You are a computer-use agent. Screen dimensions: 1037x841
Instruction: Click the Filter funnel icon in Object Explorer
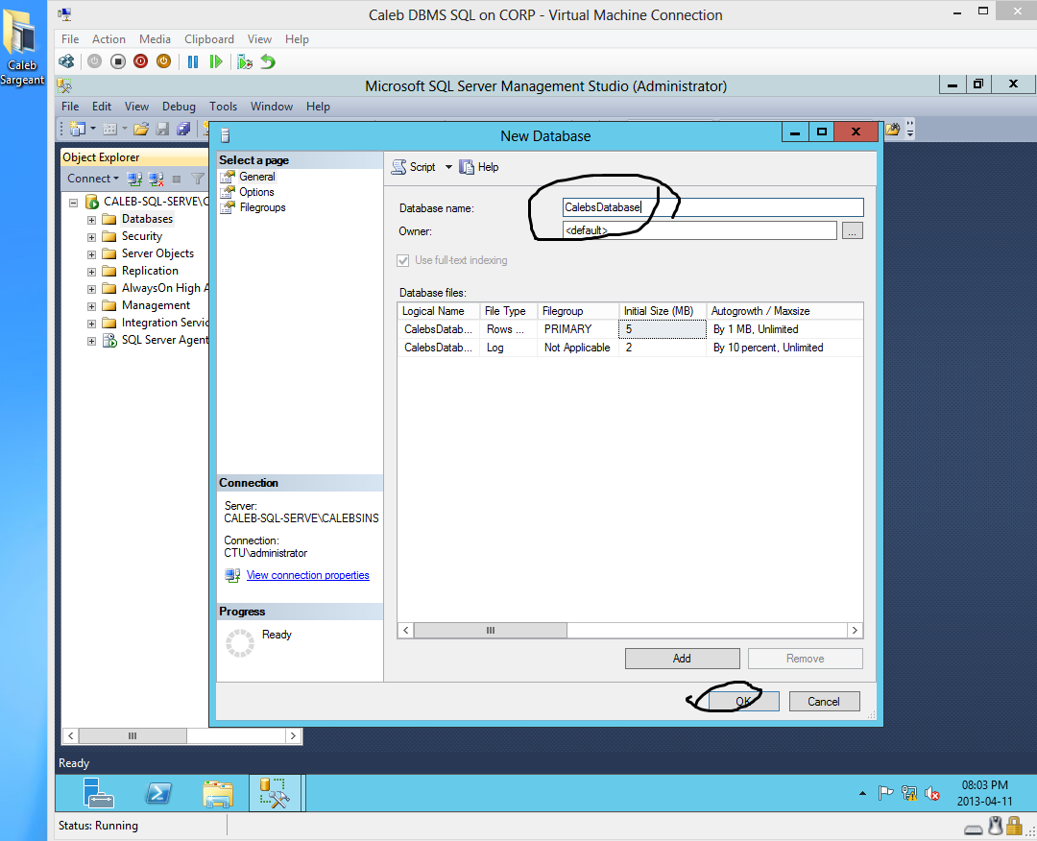pos(197,179)
